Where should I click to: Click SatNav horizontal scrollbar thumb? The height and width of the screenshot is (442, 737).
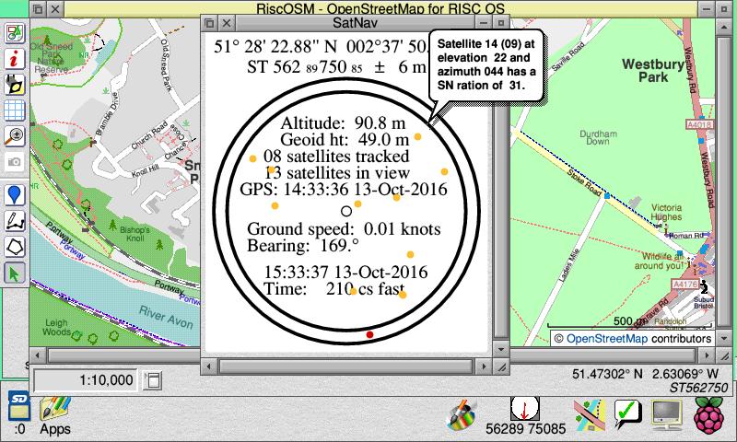(346, 366)
